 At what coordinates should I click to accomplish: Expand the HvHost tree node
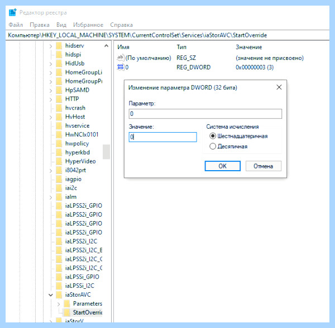[x=51, y=117]
